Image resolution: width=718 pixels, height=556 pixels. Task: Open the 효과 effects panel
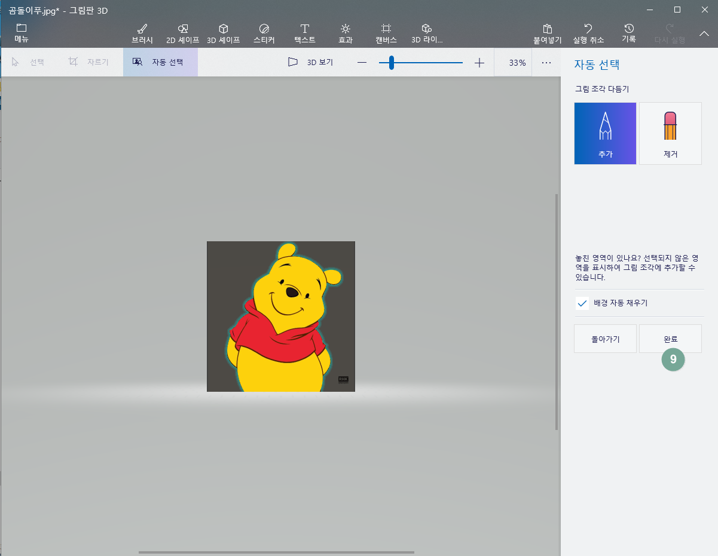(346, 34)
